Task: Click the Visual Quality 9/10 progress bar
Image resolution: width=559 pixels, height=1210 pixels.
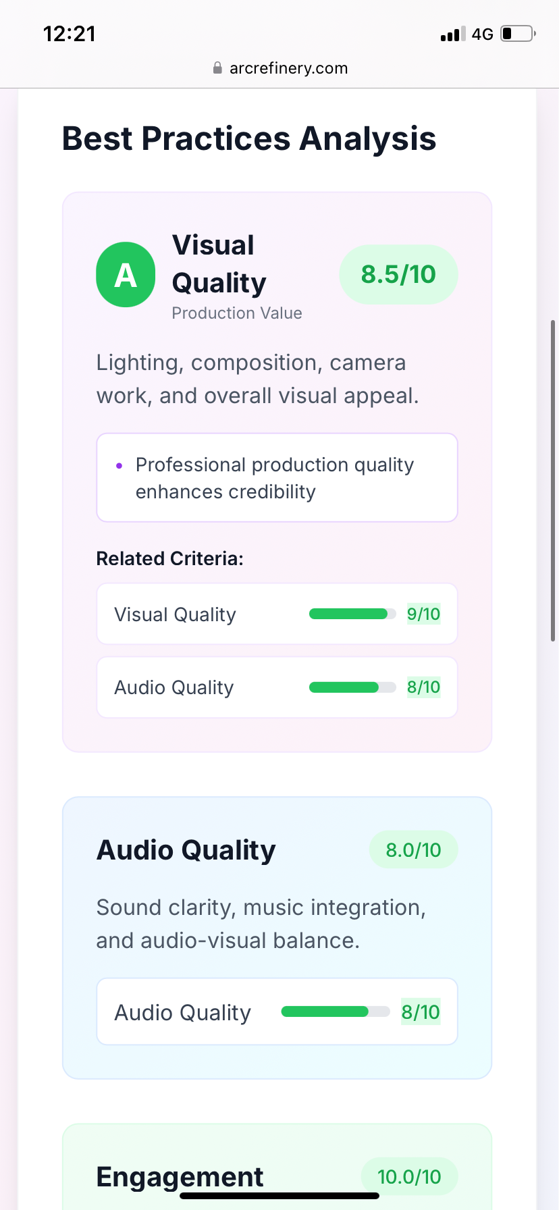Action: [x=352, y=614]
